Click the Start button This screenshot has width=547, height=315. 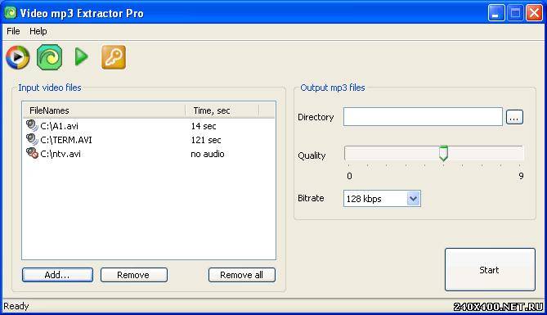(490, 270)
